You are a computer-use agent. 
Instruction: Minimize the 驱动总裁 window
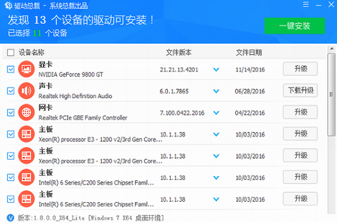pos(319,5)
